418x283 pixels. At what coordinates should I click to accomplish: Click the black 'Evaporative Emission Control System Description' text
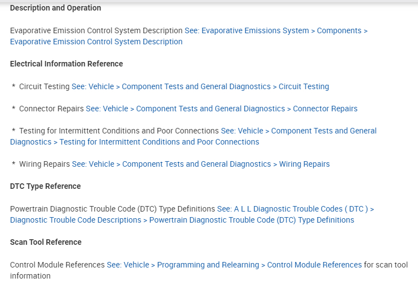(x=96, y=30)
